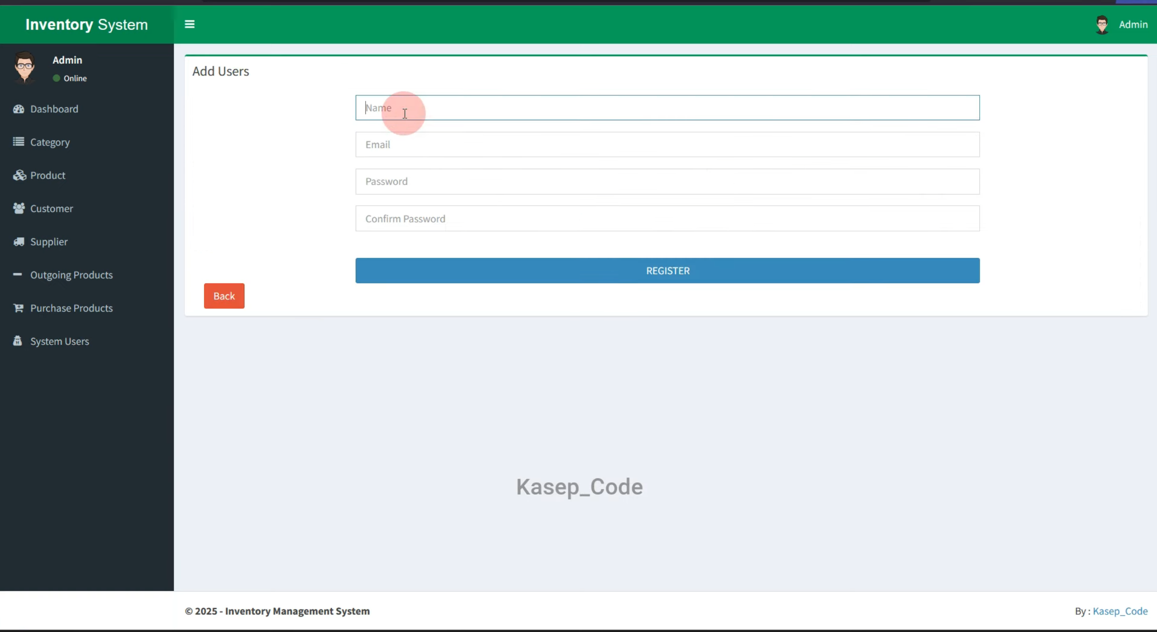Click the Inventory System logo title

[86, 24]
